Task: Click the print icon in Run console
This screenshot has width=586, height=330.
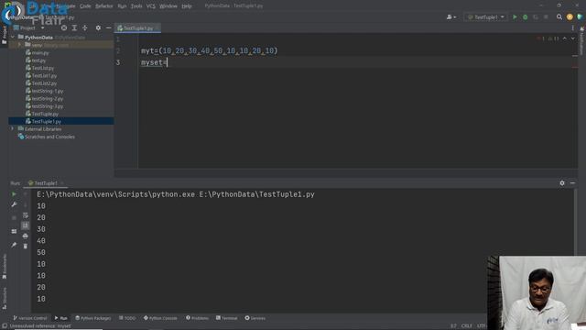Action: click(x=25, y=236)
